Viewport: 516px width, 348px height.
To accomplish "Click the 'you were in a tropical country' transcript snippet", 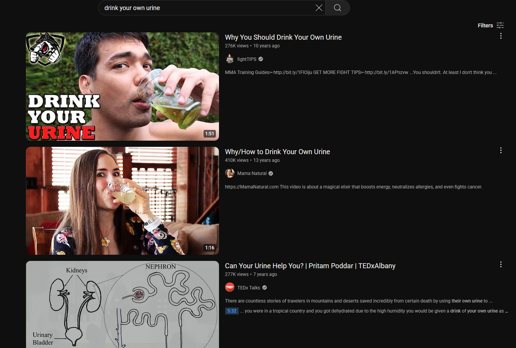I will (374, 311).
